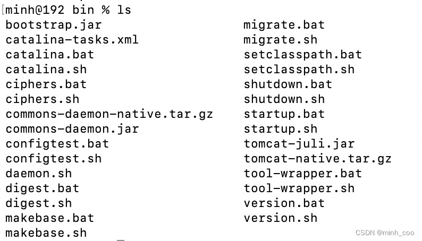Select setclasspath.sh in the right column
Viewport: 422px width, 241px height.
[x=299, y=70]
